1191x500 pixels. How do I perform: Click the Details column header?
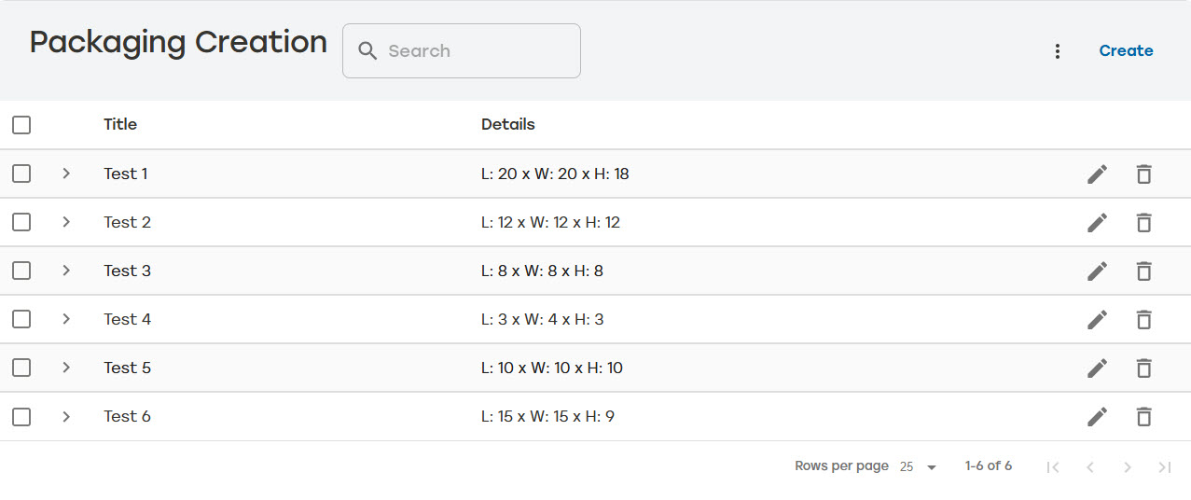tap(508, 124)
